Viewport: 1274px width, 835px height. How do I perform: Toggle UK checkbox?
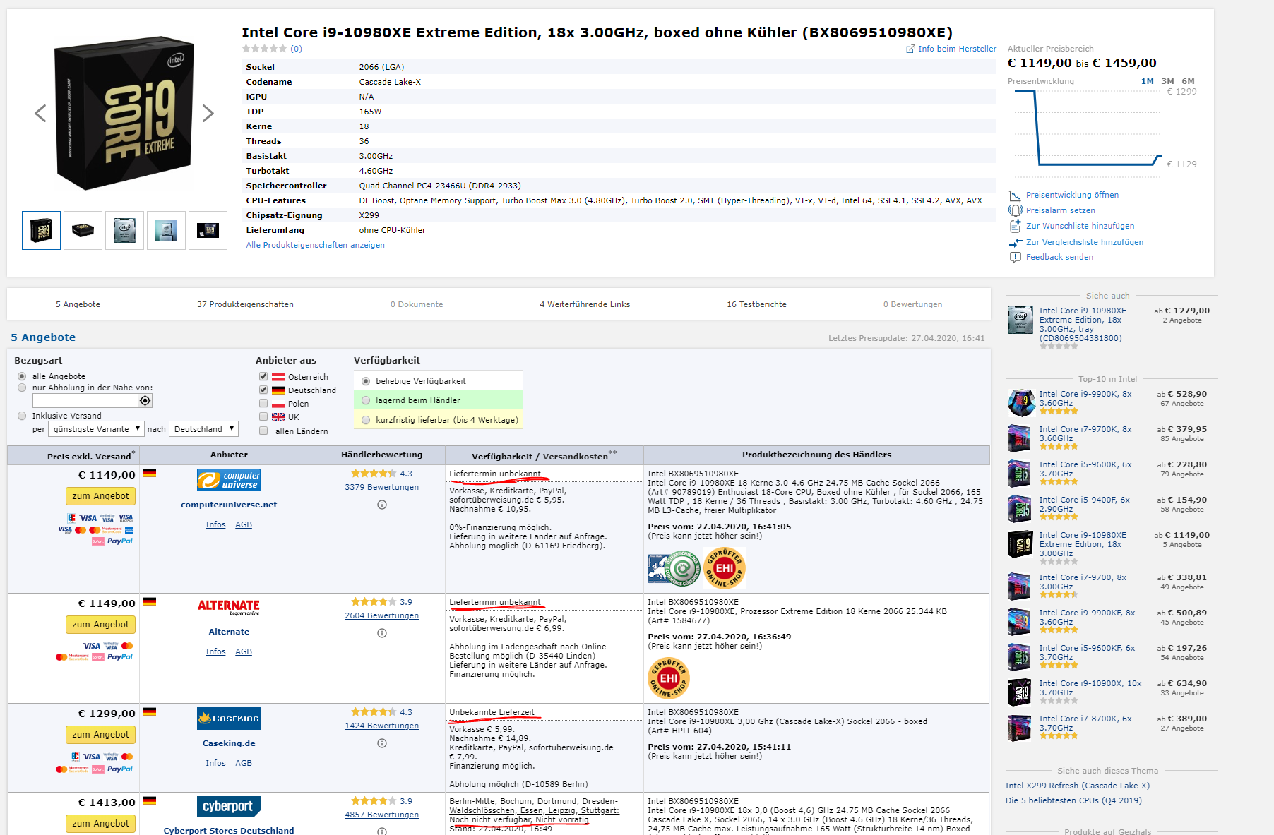(x=263, y=417)
